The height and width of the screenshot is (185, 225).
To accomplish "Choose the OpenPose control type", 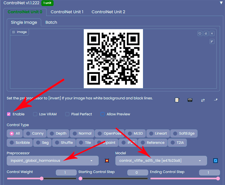I will (x=110, y=133).
